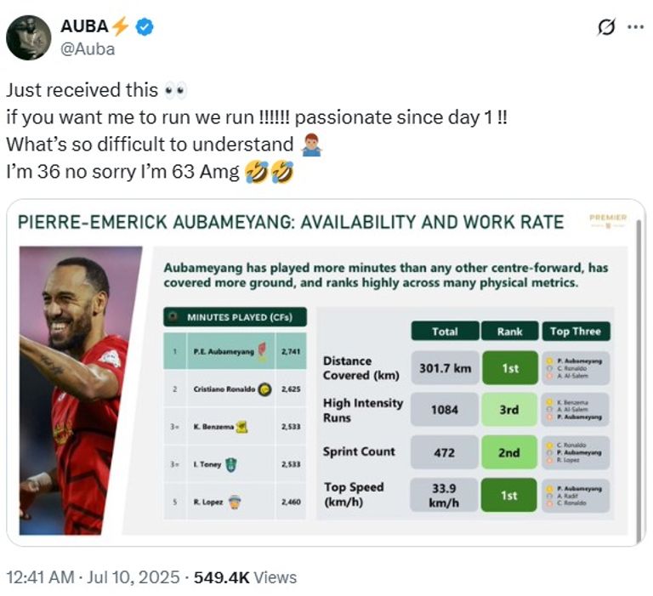Open the three-dot more options menu
653x596 pixels.
click(x=635, y=27)
